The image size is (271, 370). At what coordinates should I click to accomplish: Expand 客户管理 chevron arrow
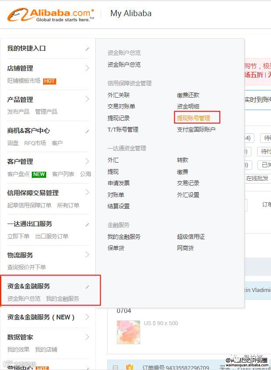[x=87, y=161]
